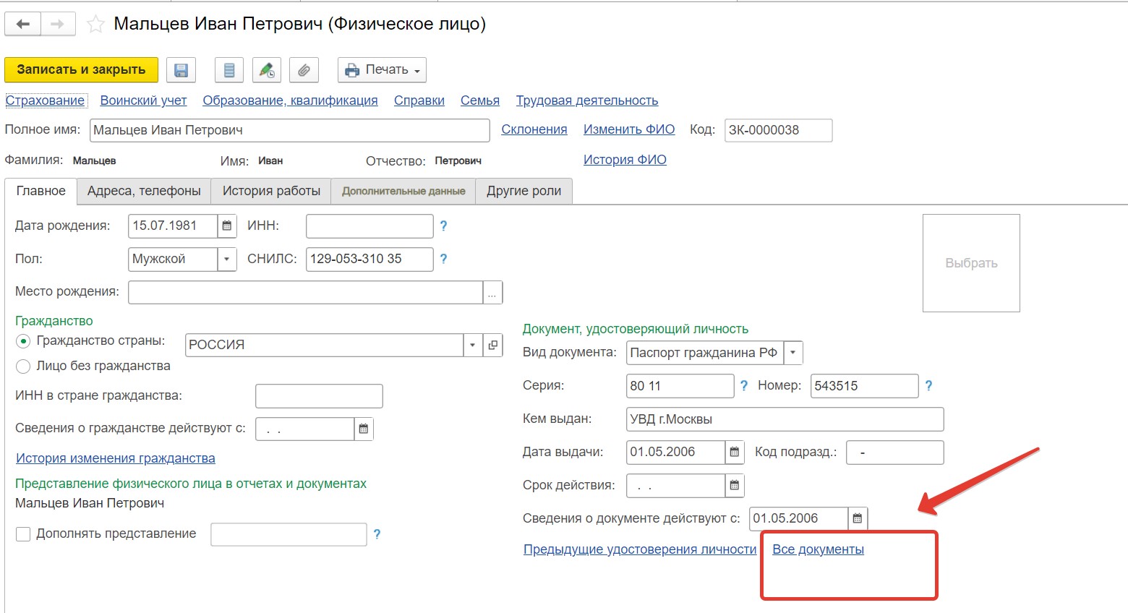
Task: Expand the 'Вид документа' dropdown
Action: [x=793, y=353]
